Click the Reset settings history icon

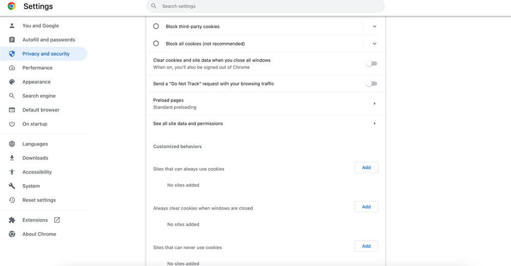coord(12,200)
